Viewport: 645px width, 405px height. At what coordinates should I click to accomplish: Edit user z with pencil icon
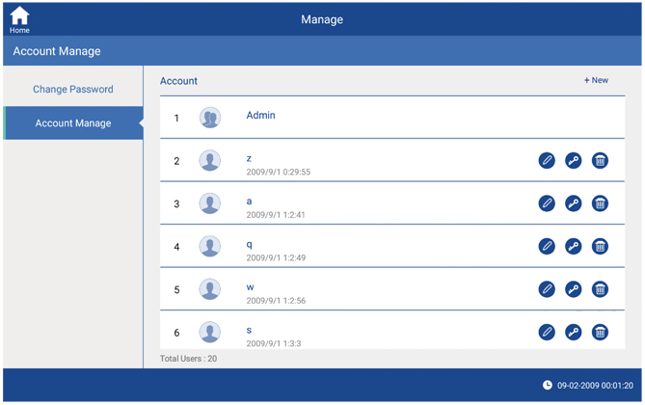click(x=547, y=160)
